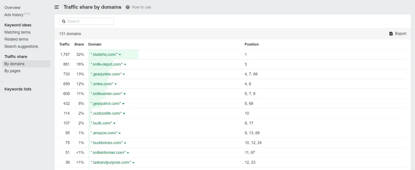The image size is (415, 170).
Task: Open the gearjunkie.com dropdown caret
Action: click(124, 74)
